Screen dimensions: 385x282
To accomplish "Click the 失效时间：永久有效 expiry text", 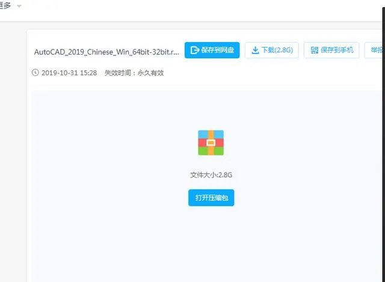I will click(x=134, y=73).
